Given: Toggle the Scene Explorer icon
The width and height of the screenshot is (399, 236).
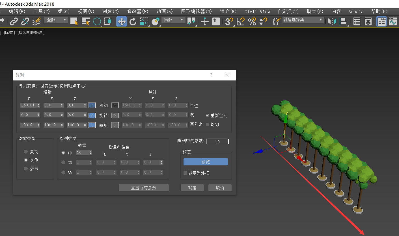Looking at the screenshot, I should click(357, 21).
